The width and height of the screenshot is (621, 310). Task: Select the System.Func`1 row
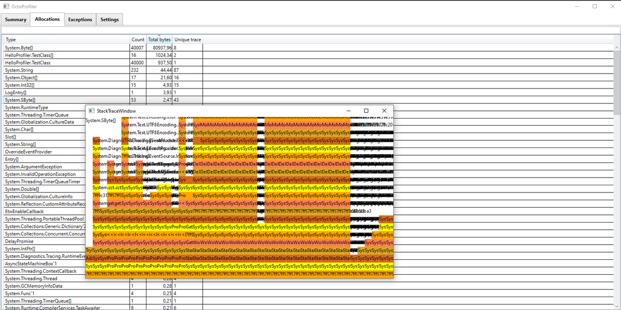tap(308, 294)
